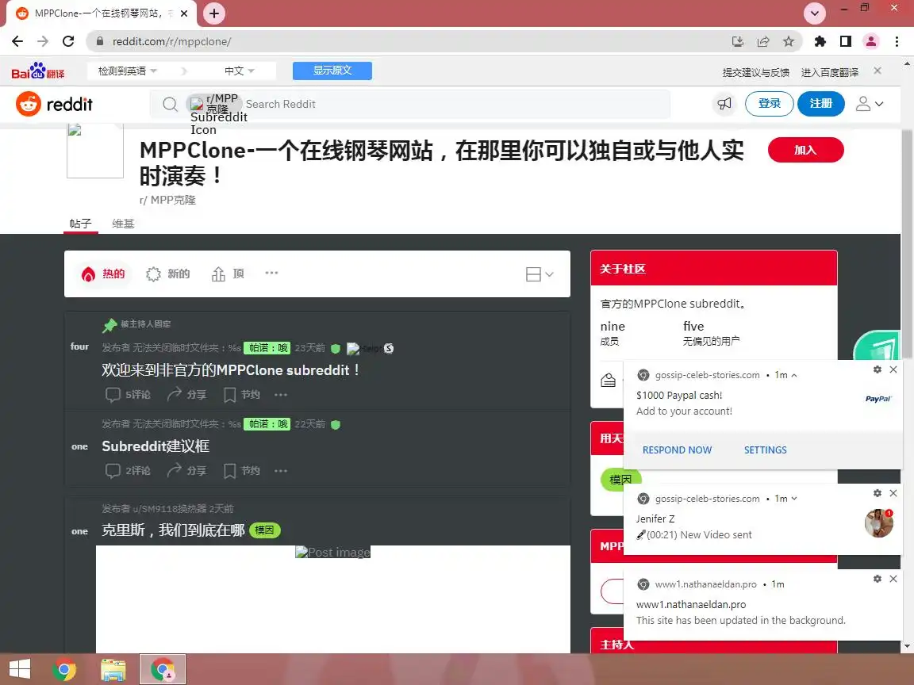Viewport: 914px width, 685px height.
Task: Click the share page icon in address bar
Action: (763, 41)
